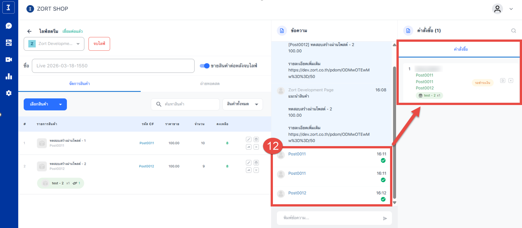Click the search icon in orders panel
The width and height of the screenshot is (522, 228).
pos(513,31)
